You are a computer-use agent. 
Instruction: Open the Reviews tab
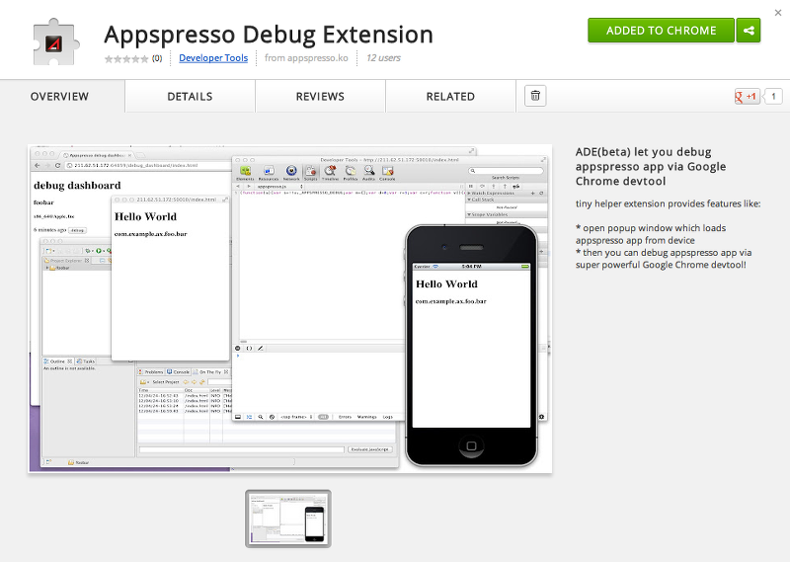(320, 96)
